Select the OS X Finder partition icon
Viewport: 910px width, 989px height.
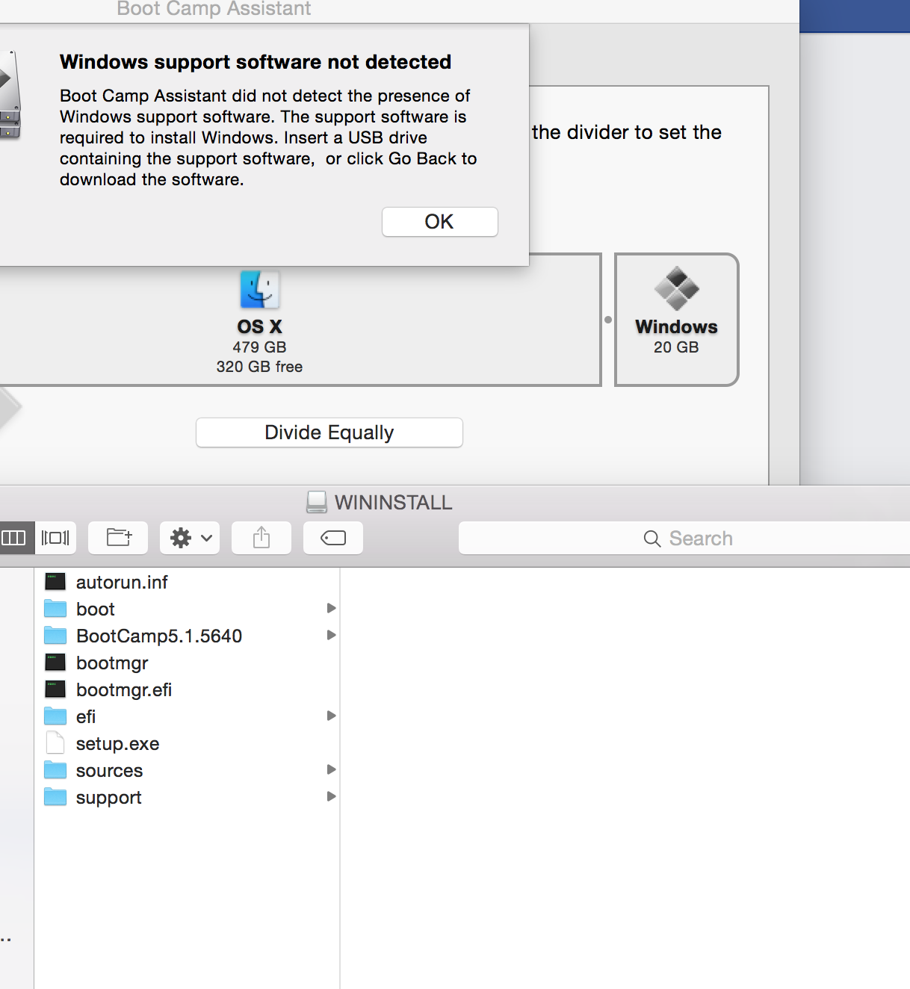(x=259, y=289)
